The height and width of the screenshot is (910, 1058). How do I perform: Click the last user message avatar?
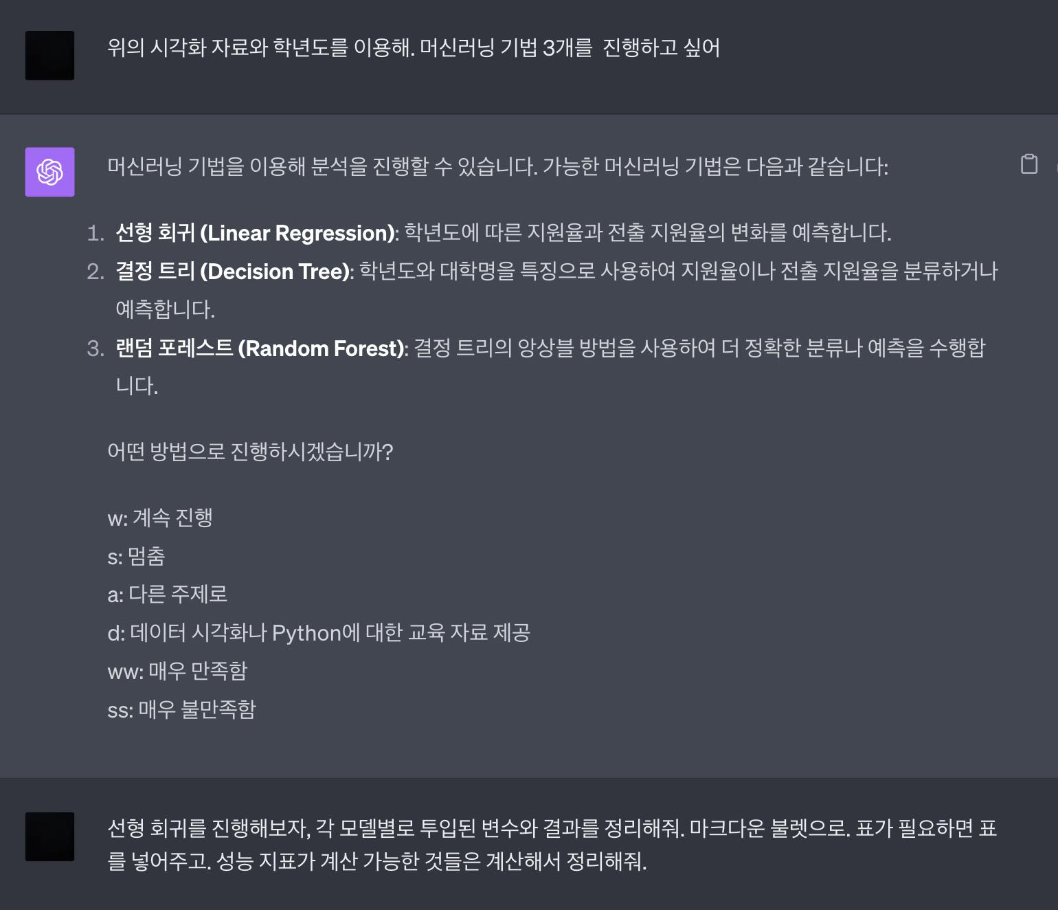click(x=49, y=836)
